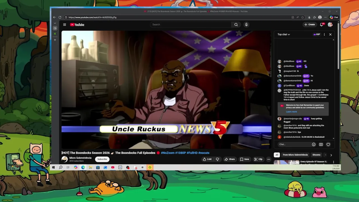
Task: Open browser profile avatar
Action: click(x=320, y=17)
